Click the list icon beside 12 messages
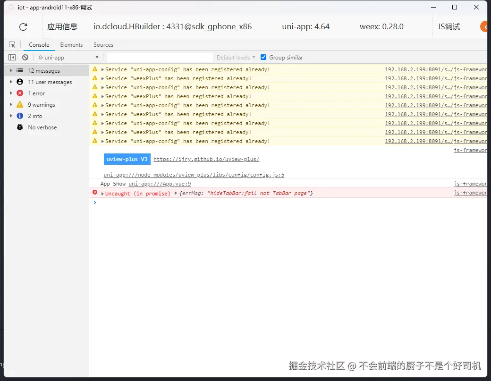This screenshot has height=381, width=491. click(20, 70)
